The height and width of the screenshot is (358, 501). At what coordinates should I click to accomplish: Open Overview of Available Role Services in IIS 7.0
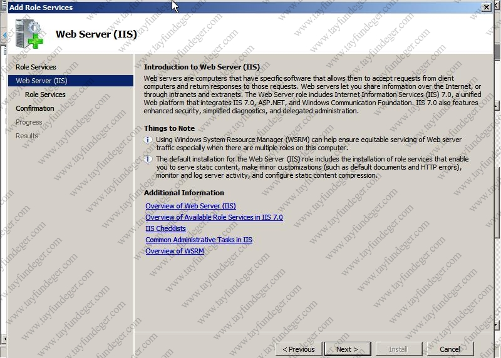coord(214,217)
